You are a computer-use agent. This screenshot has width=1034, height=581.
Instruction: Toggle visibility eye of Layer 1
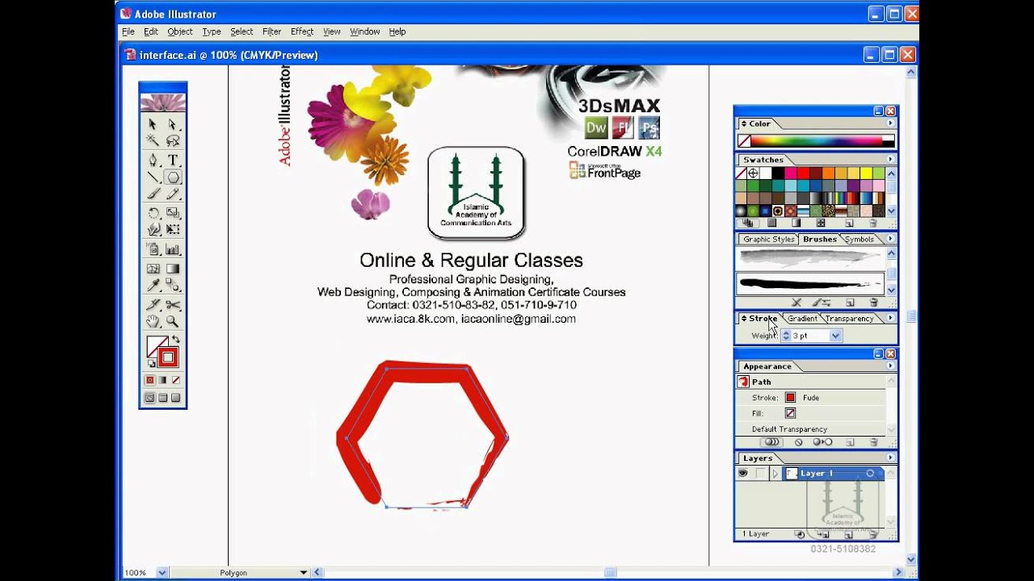pos(743,474)
